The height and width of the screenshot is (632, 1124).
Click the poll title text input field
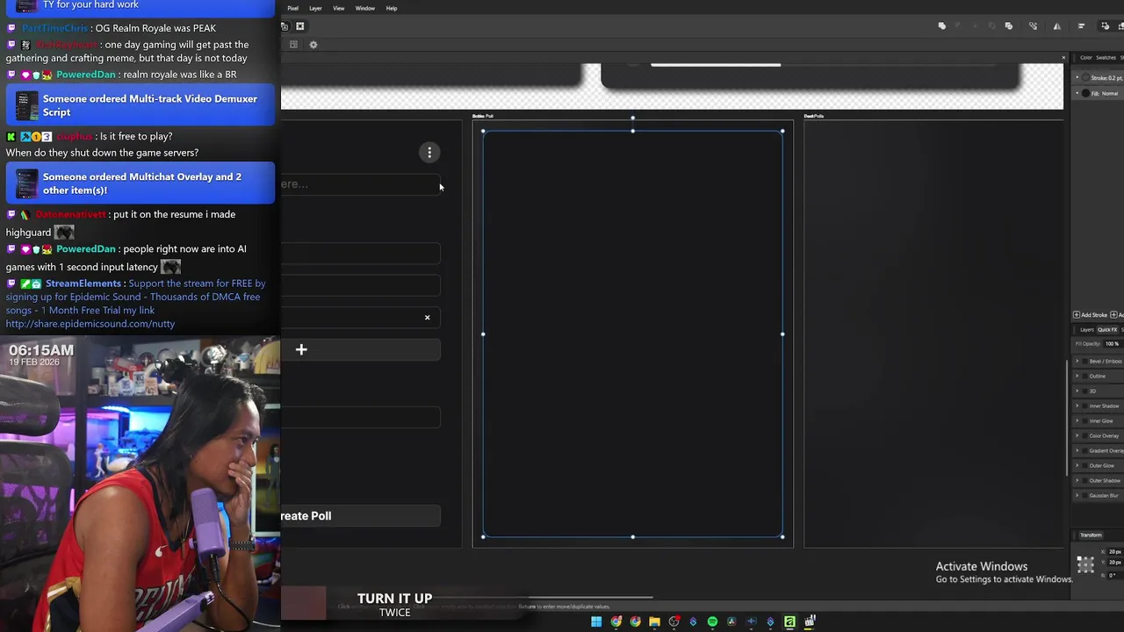pyautogui.click(x=361, y=184)
